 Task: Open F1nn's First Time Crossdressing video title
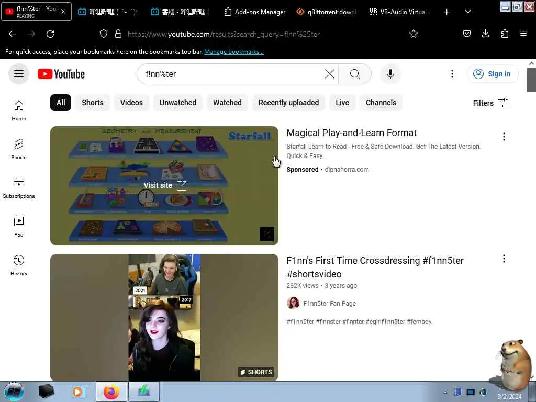pyautogui.click(x=375, y=267)
